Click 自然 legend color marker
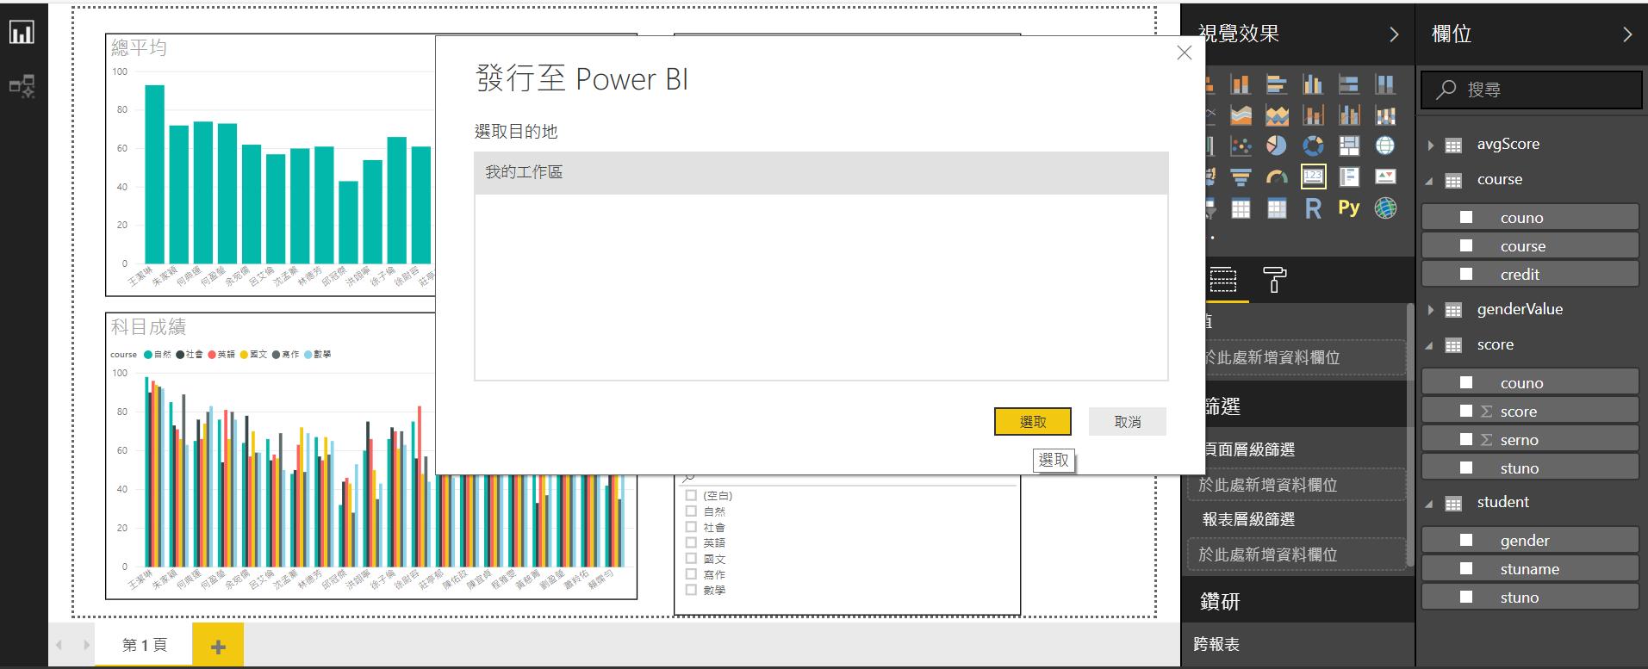 pyautogui.click(x=148, y=354)
